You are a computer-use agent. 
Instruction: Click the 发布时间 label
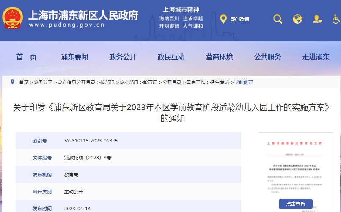click(42, 209)
